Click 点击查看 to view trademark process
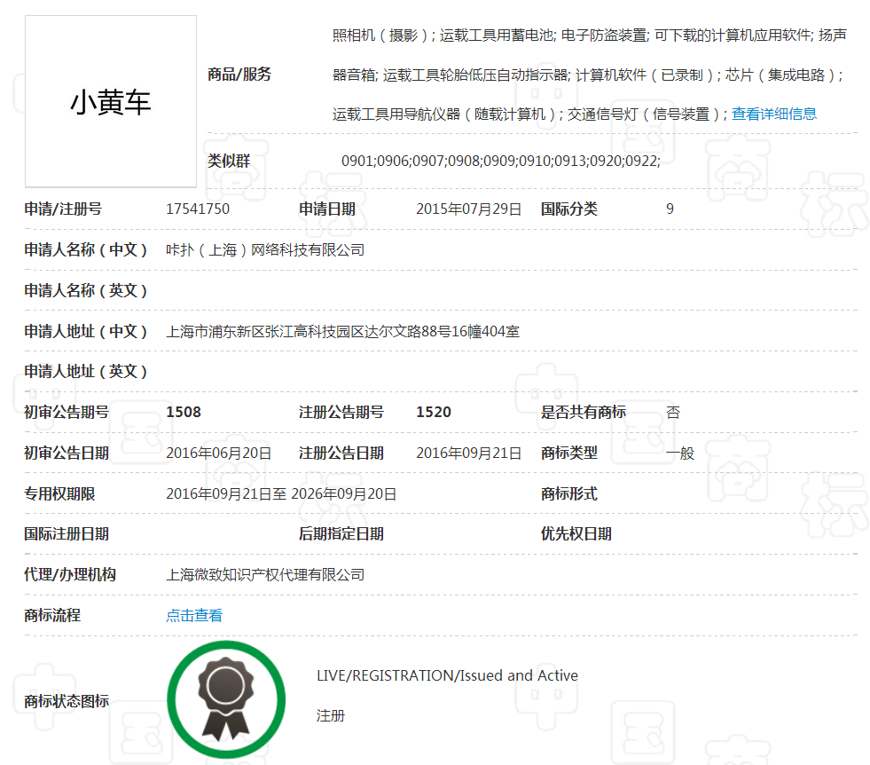The height and width of the screenshot is (765, 870). (x=193, y=614)
